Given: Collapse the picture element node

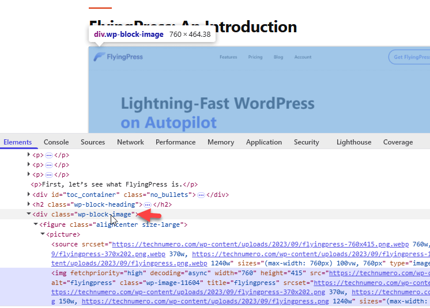Looking at the screenshot, I should click(43, 234).
